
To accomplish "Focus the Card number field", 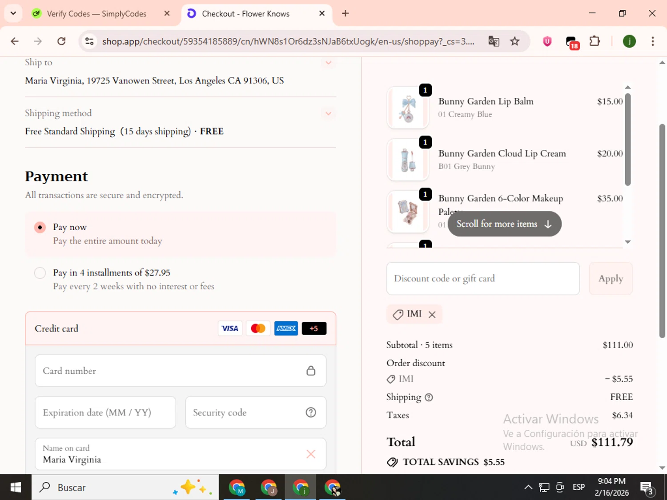I will 181,371.
